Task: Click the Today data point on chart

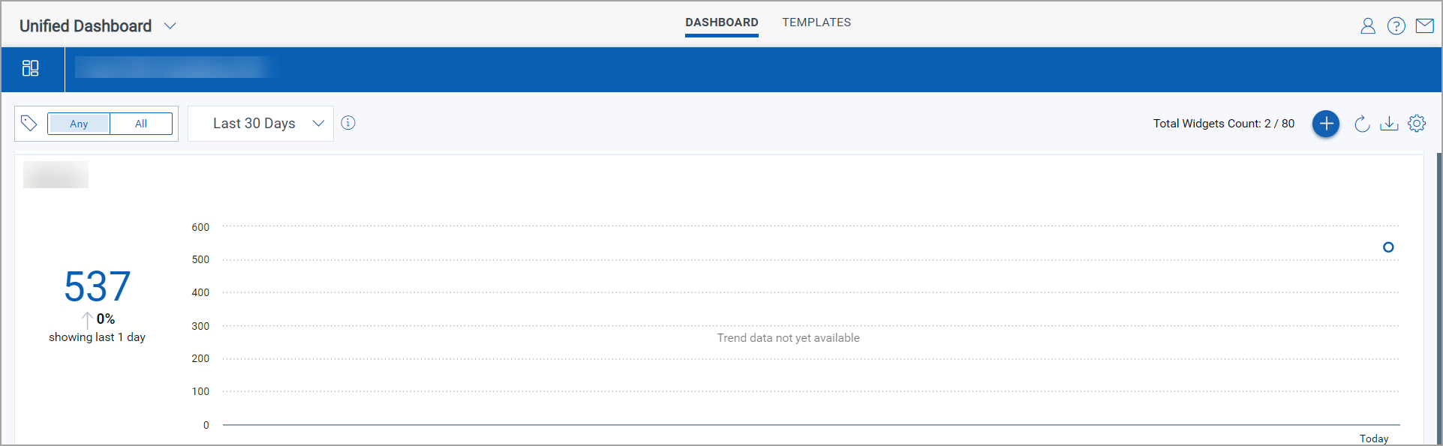Action: 1388,247
